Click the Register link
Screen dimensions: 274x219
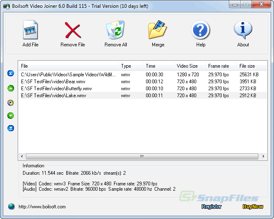tap(211, 207)
